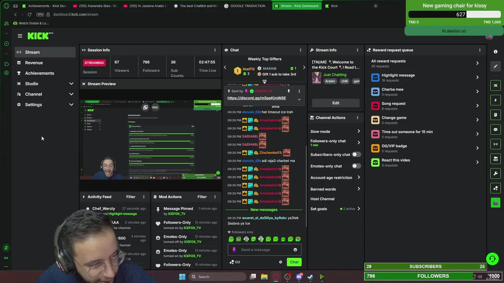The height and width of the screenshot is (283, 504).
Task: Open emoji picker in chat input
Action: 295,250
